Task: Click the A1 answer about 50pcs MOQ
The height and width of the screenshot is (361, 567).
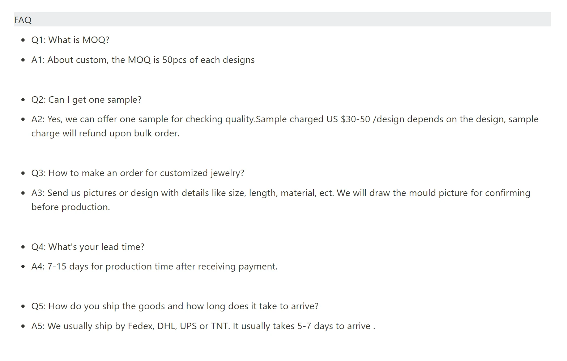Action: (143, 60)
